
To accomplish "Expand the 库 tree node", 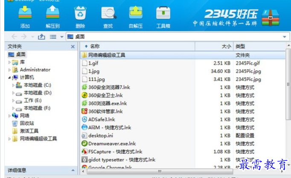I will click(9, 63).
